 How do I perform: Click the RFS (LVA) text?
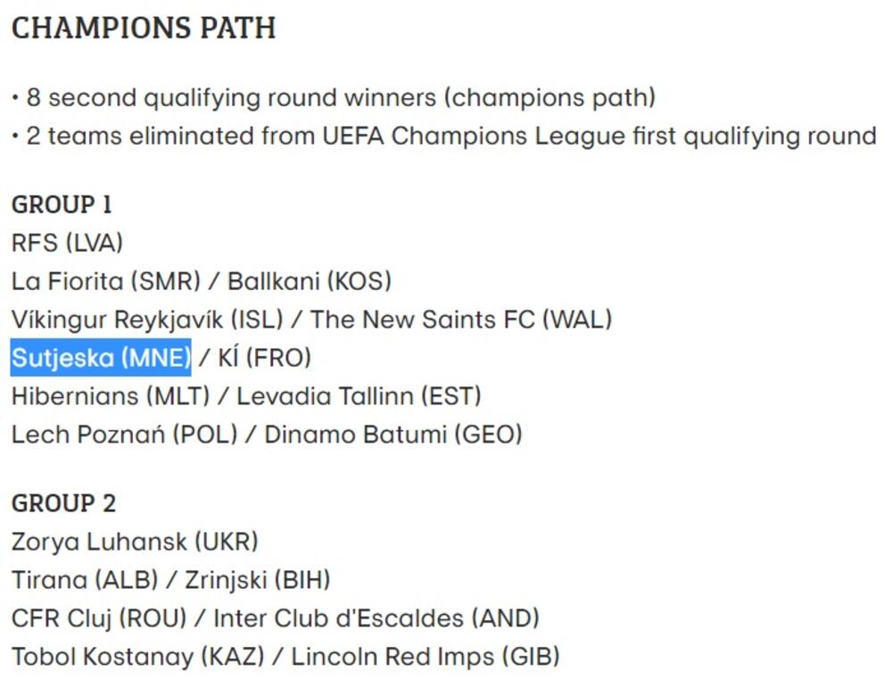tap(67, 243)
